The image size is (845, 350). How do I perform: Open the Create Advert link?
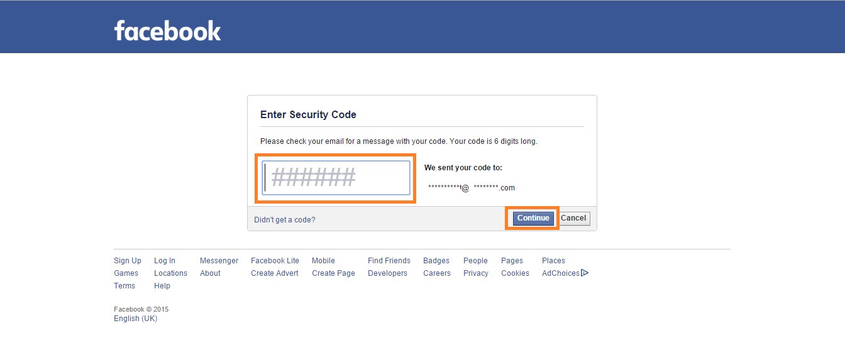(x=275, y=273)
